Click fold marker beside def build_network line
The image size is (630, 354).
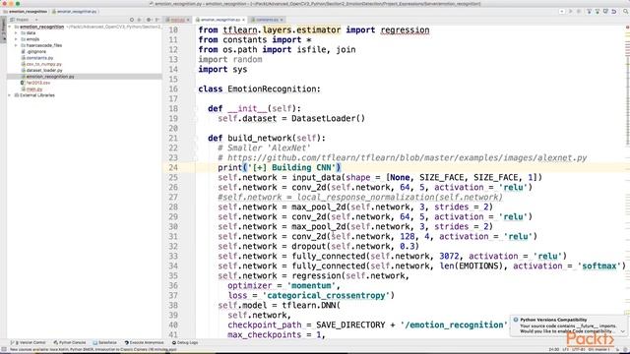(x=195, y=138)
